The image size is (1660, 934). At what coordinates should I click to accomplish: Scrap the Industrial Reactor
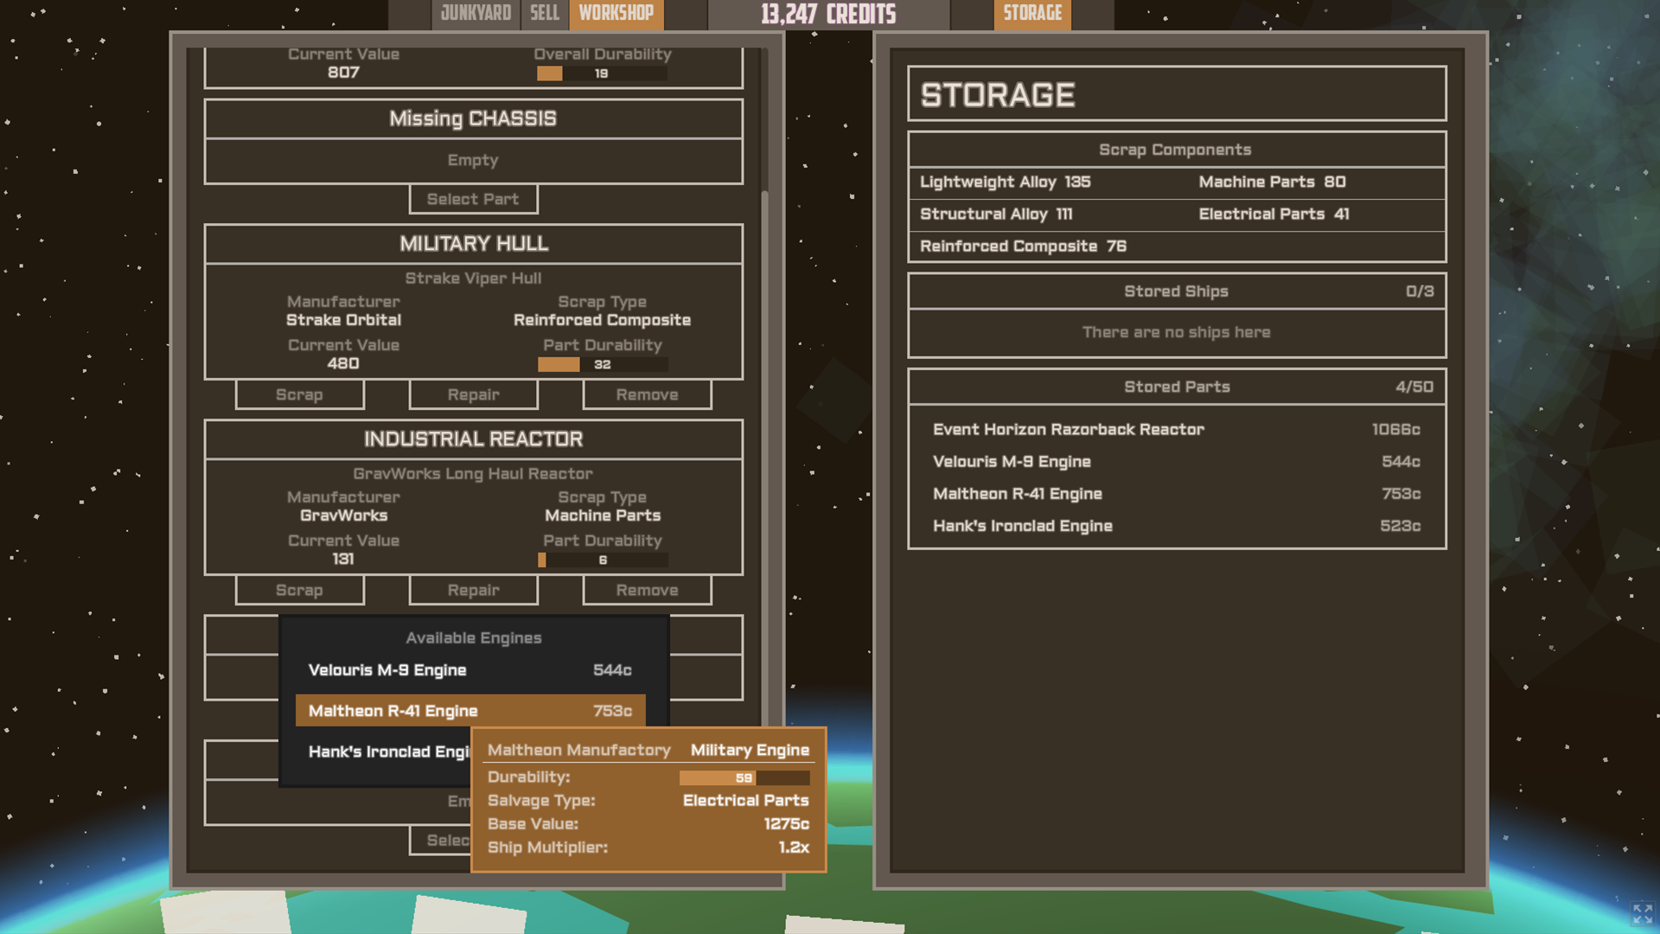[x=299, y=590]
